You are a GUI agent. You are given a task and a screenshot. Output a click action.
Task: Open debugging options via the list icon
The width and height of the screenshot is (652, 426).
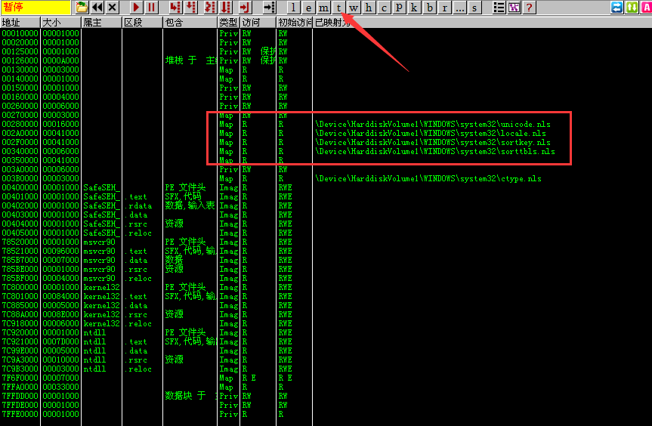(x=499, y=8)
